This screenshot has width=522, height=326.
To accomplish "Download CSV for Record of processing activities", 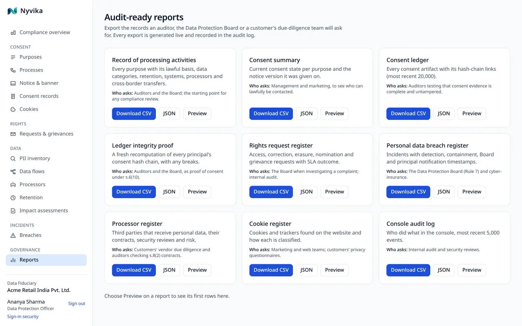I will click(x=134, y=114).
